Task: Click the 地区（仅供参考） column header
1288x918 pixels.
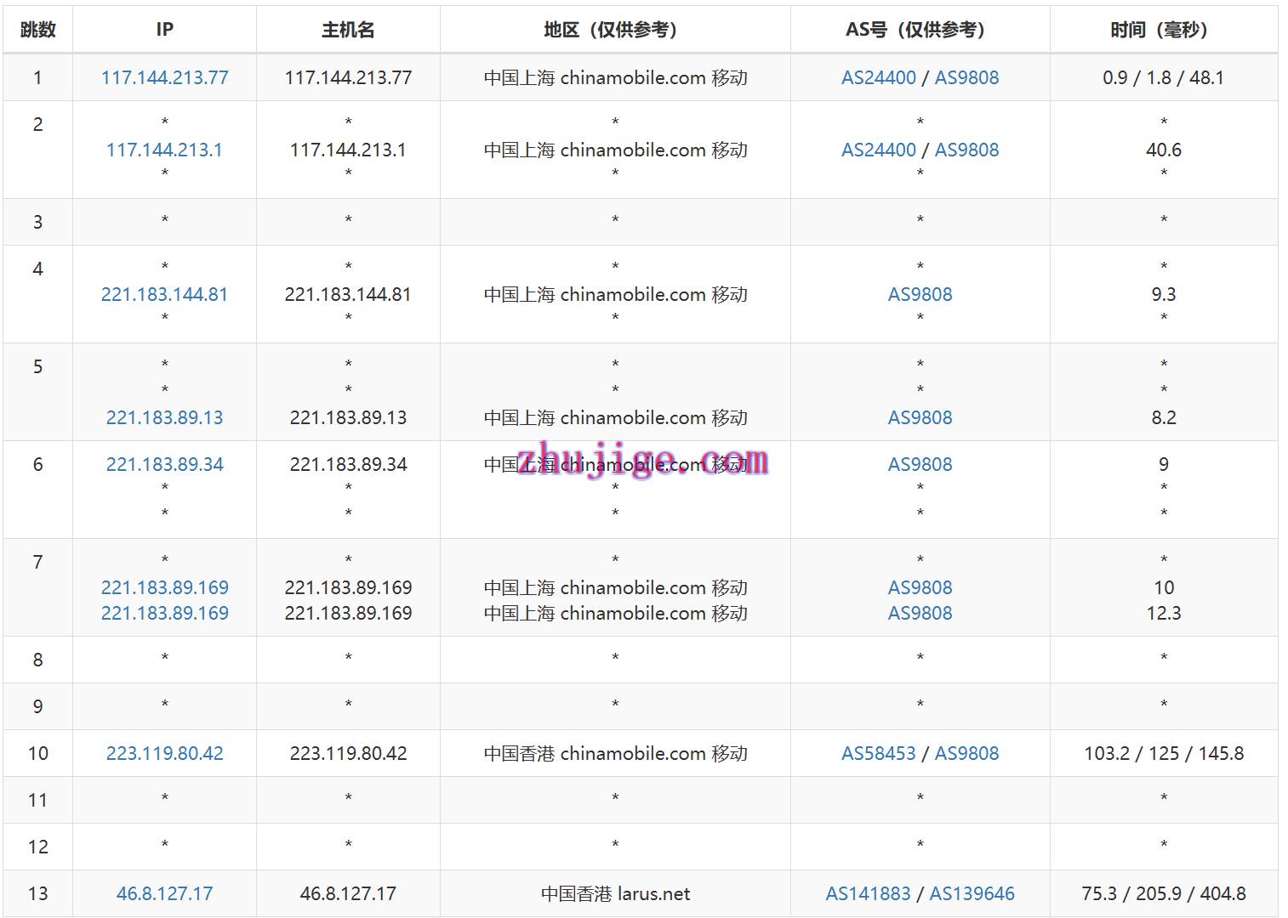Action: coord(614,30)
